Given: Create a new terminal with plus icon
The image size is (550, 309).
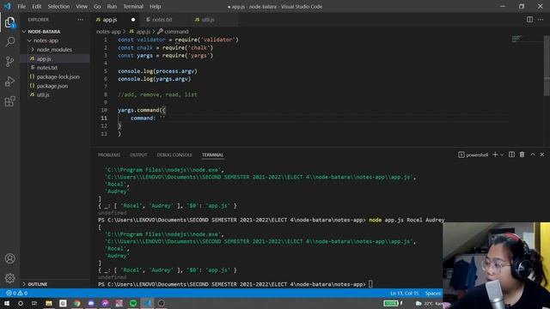Looking at the screenshot, I should 495,154.
